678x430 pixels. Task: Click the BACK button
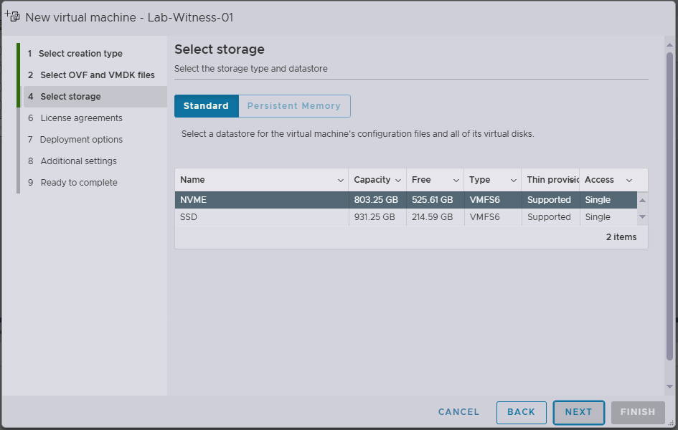[521, 412]
